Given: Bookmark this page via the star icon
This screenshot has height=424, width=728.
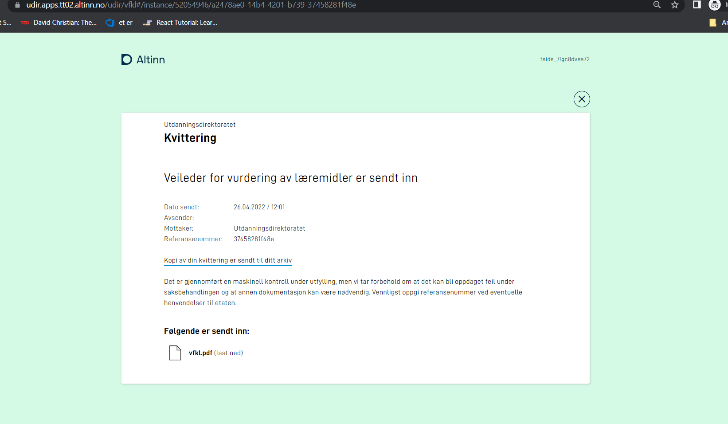Looking at the screenshot, I should pos(675,6).
